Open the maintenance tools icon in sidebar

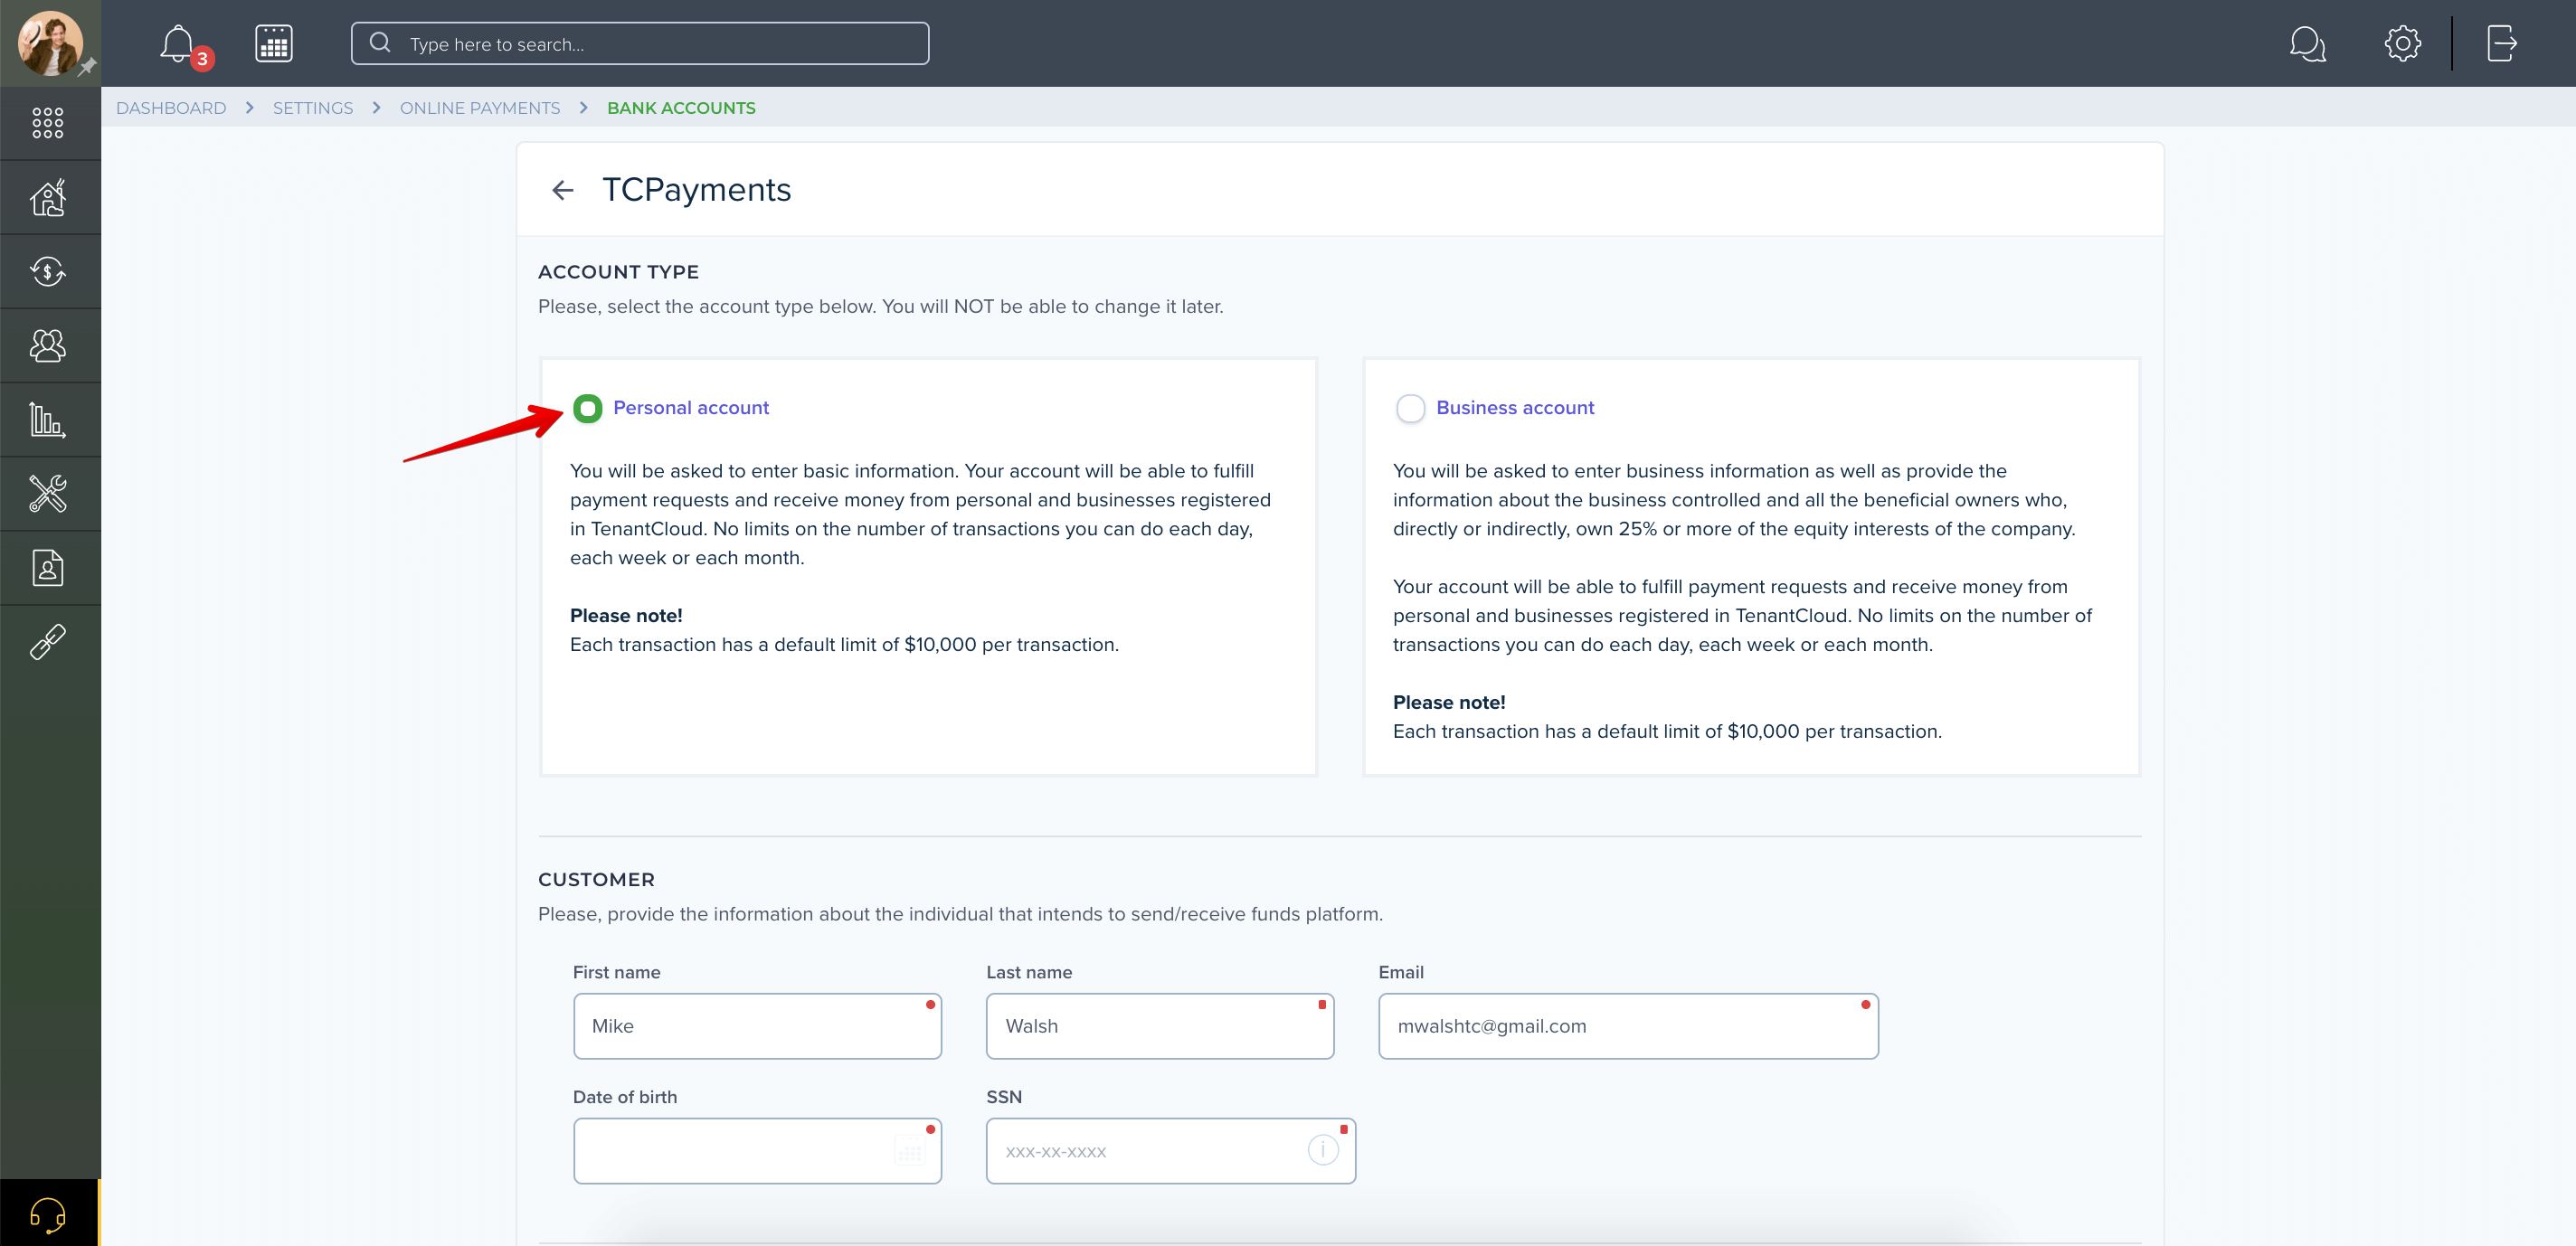click(x=48, y=493)
